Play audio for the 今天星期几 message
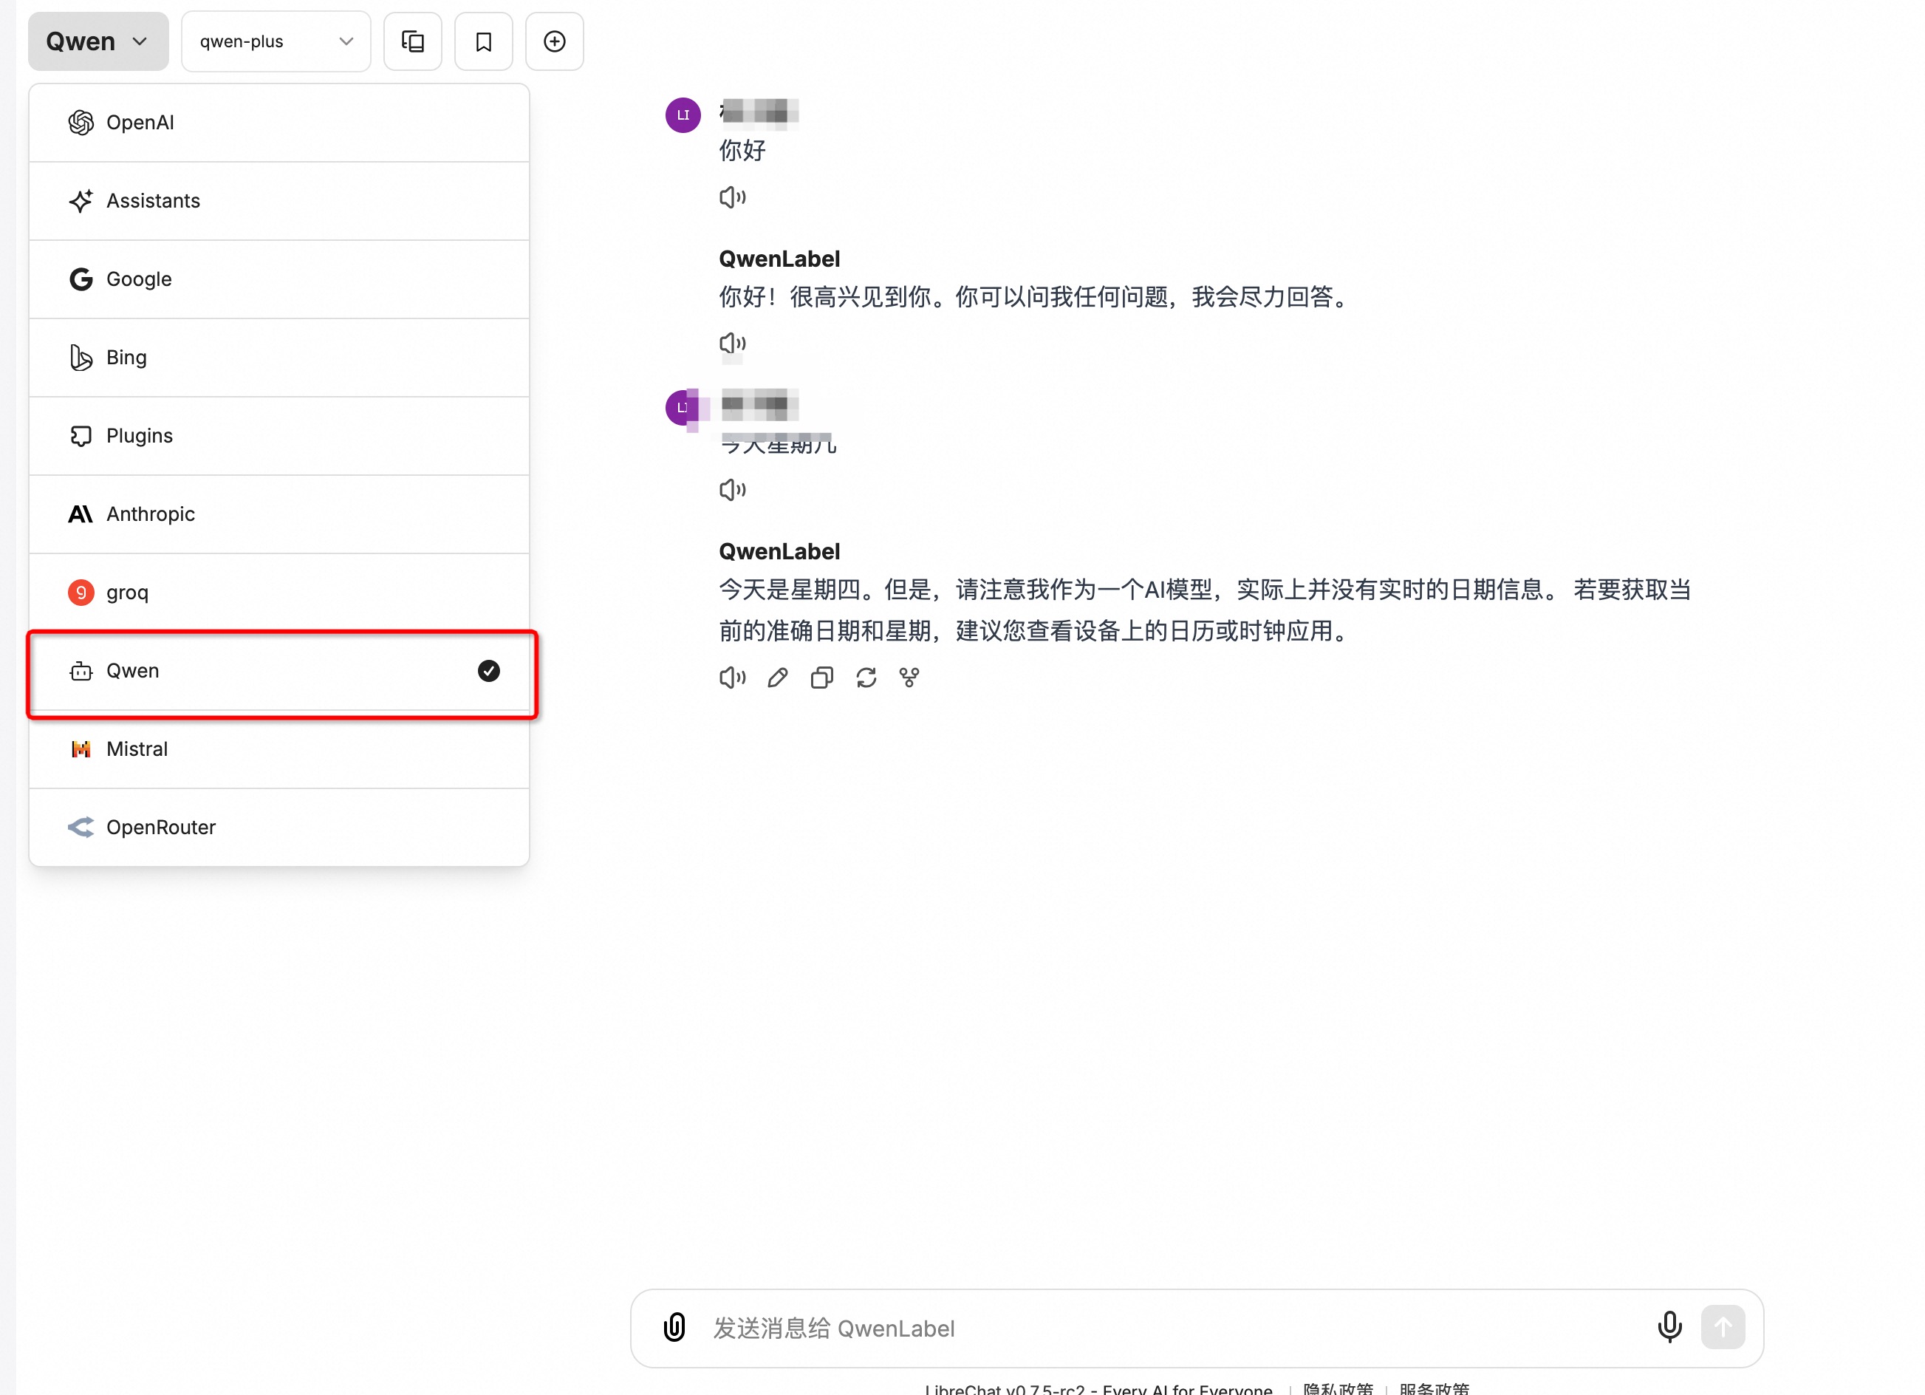The width and height of the screenshot is (1925, 1395). [x=733, y=489]
